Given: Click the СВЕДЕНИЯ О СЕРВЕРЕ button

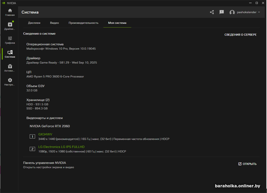Looking at the screenshot, I should point(240,35).
